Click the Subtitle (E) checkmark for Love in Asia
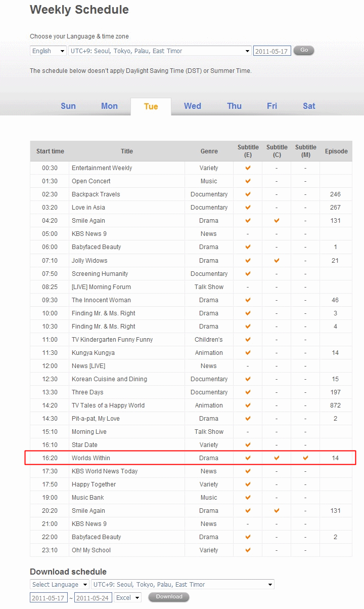364x609 pixels. point(248,207)
